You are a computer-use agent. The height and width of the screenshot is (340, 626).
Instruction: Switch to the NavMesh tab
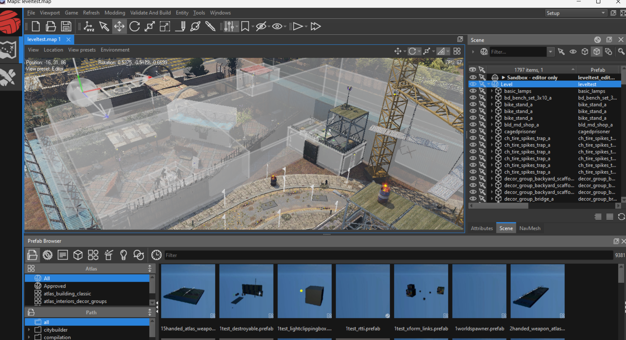[x=529, y=228]
